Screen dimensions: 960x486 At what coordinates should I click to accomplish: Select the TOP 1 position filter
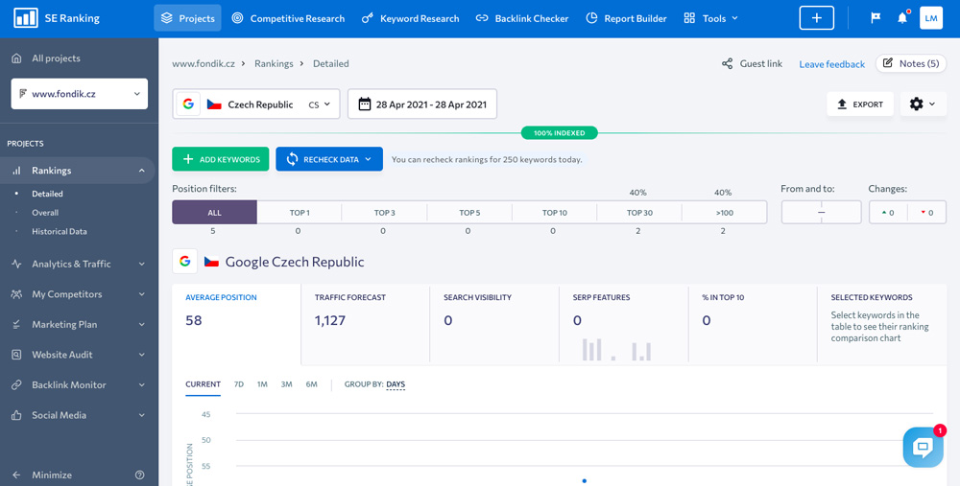pyautogui.click(x=300, y=213)
